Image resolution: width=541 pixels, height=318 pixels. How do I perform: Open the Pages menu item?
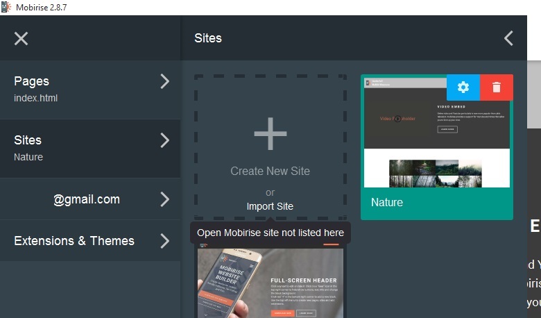tap(90, 90)
